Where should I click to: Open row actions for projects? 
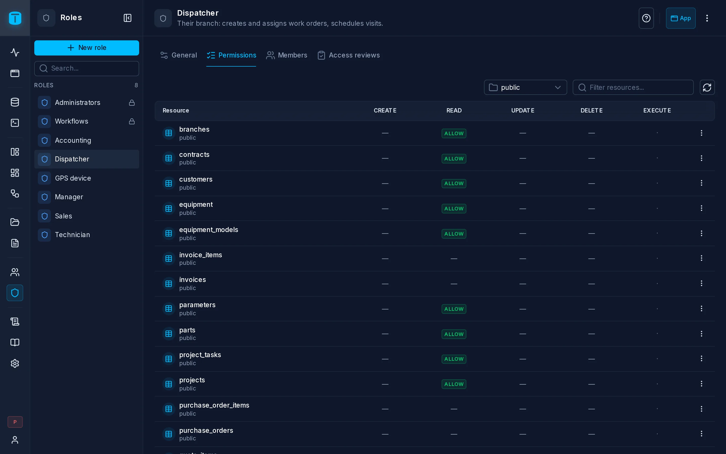(x=701, y=384)
